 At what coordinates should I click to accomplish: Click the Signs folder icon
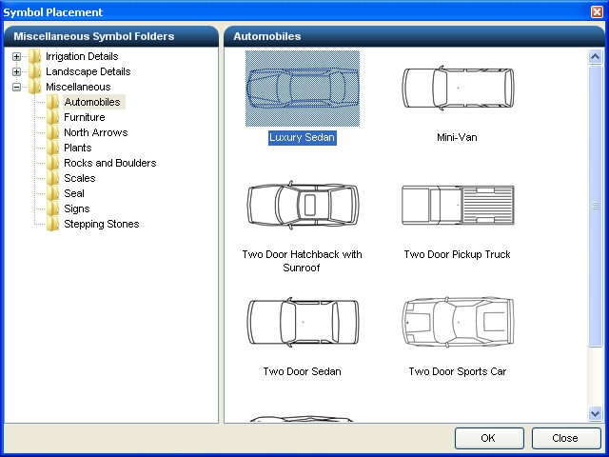point(53,209)
